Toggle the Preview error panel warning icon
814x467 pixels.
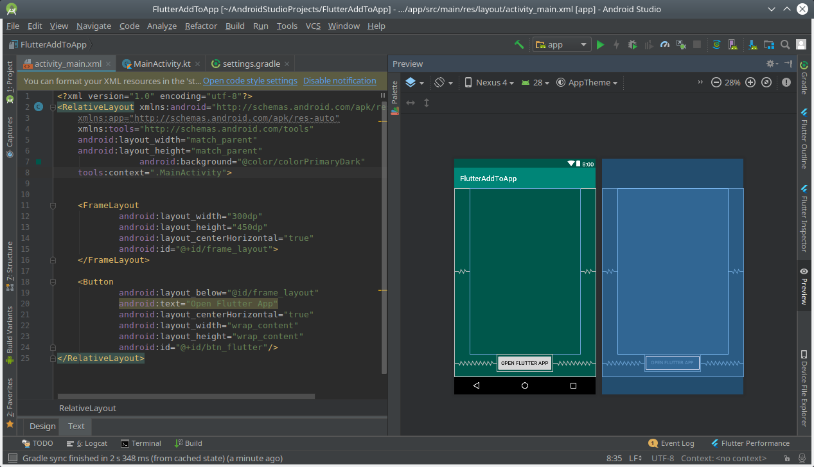[786, 82]
